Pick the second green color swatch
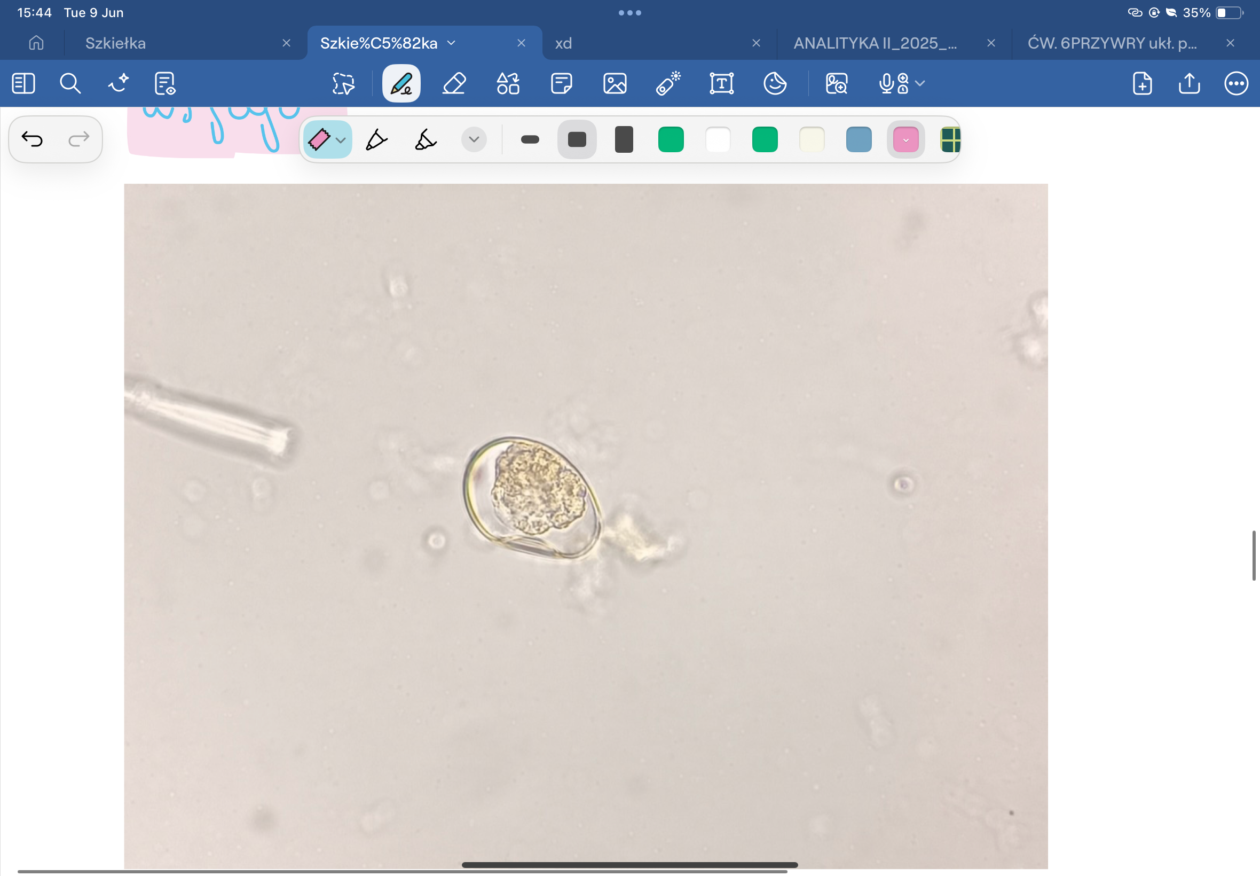This screenshot has width=1260, height=876. point(765,139)
